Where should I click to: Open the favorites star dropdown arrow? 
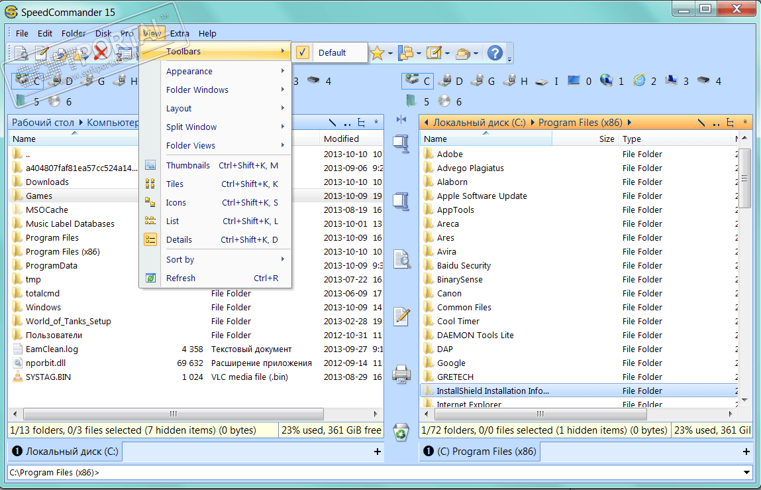pyautogui.click(x=390, y=53)
